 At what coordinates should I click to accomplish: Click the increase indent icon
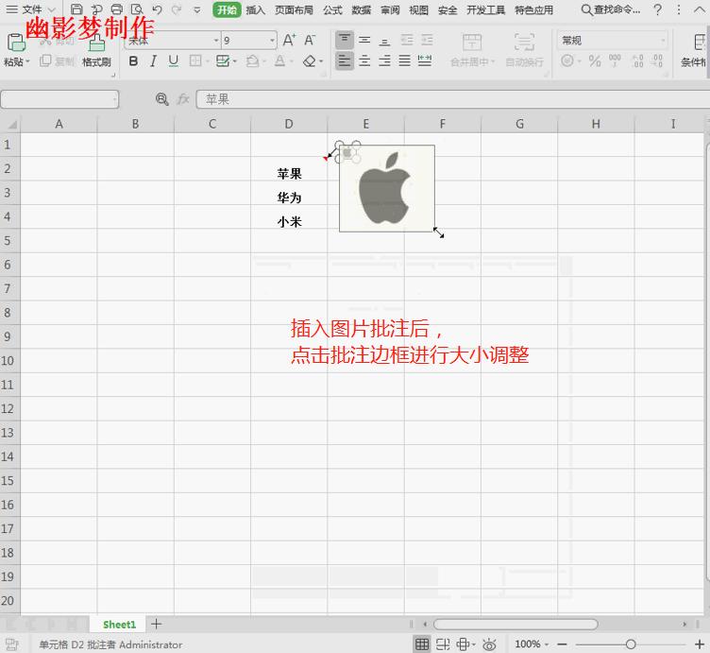(427, 41)
